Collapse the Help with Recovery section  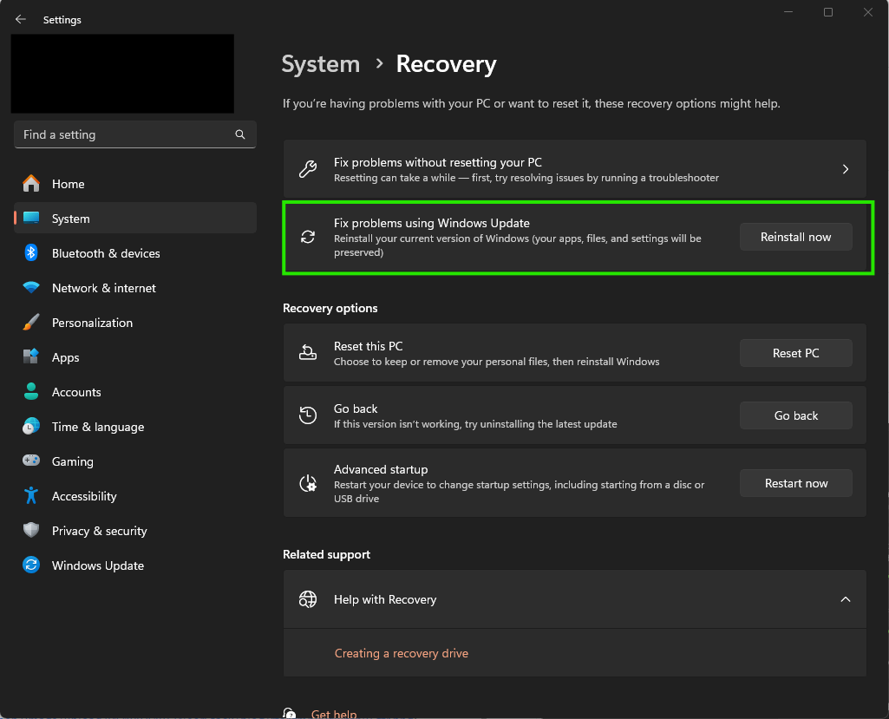point(846,599)
